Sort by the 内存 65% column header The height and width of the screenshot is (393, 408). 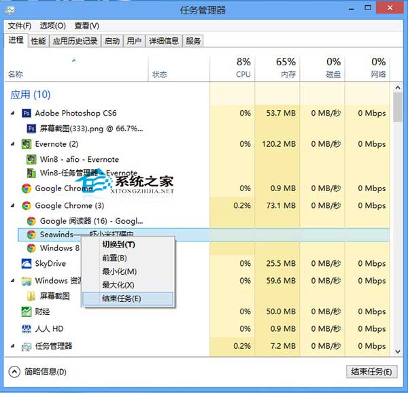tap(277, 69)
